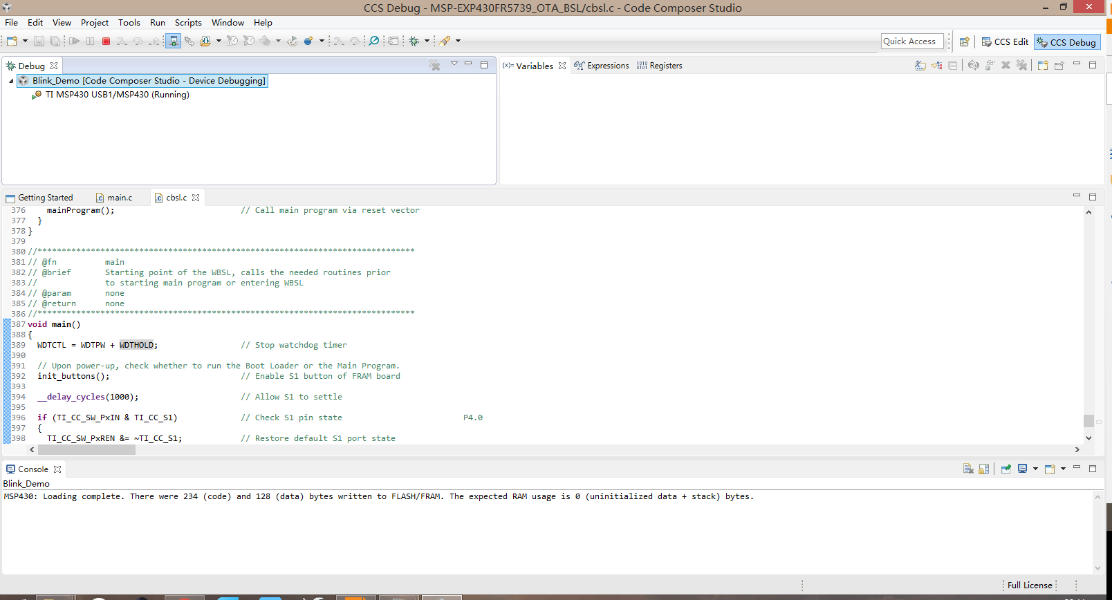Open the Help menu
The image size is (1112, 600).
[x=263, y=23]
